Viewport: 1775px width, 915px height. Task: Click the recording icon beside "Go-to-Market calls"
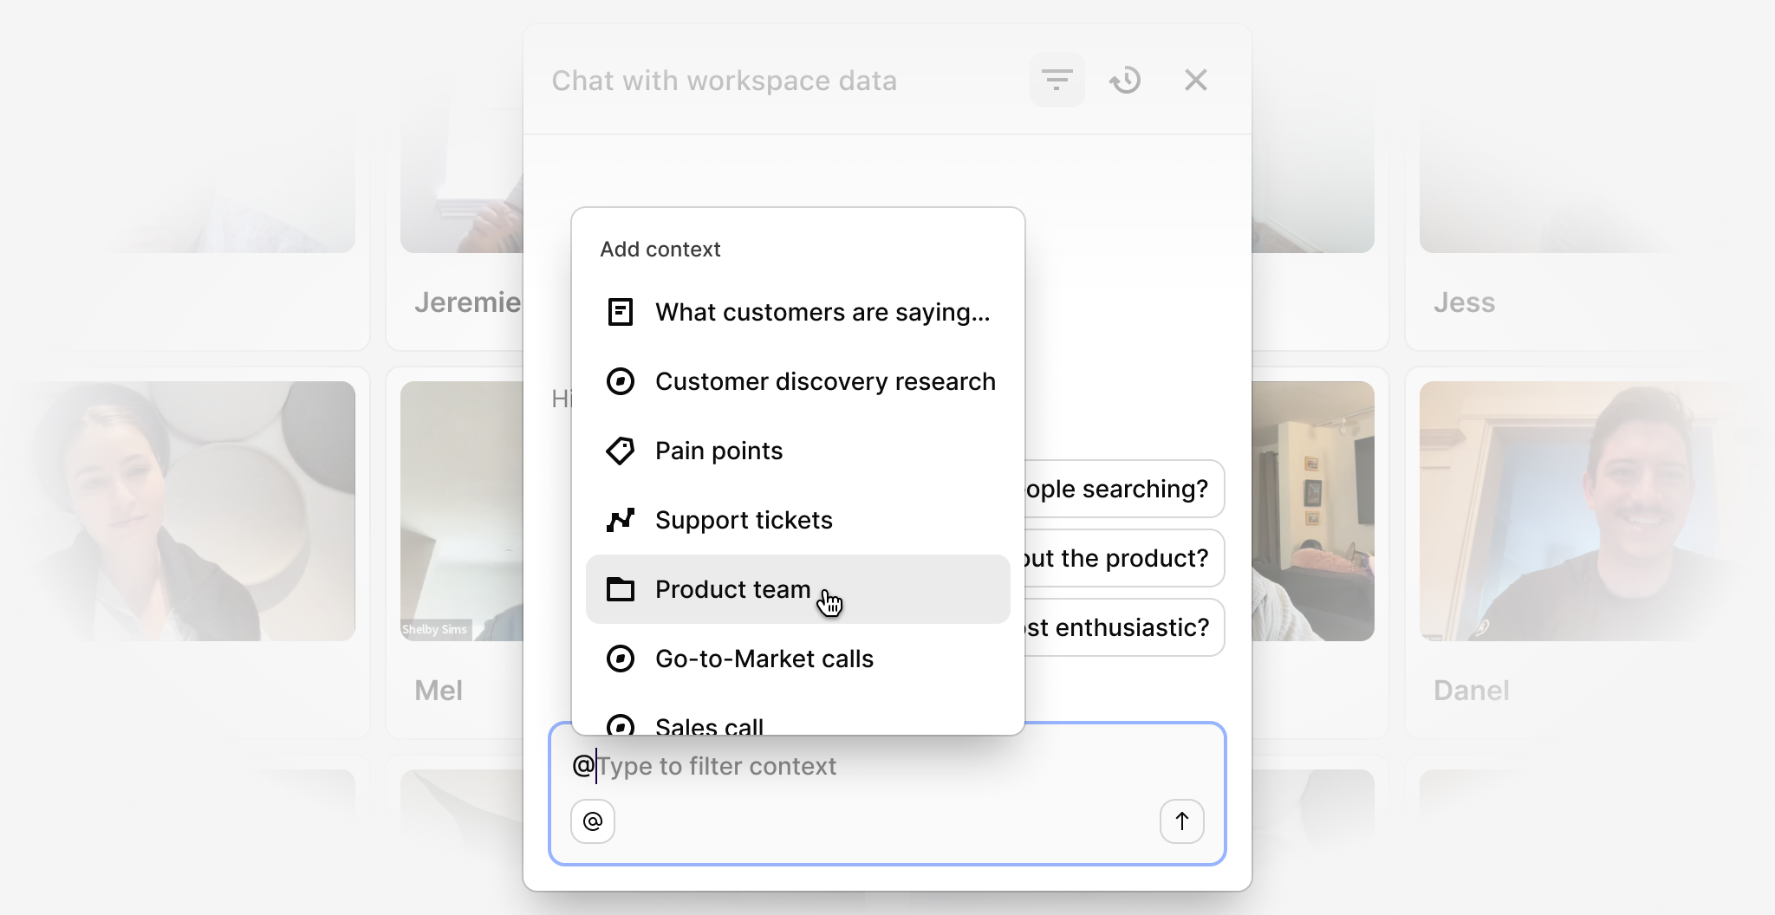coord(620,659)
